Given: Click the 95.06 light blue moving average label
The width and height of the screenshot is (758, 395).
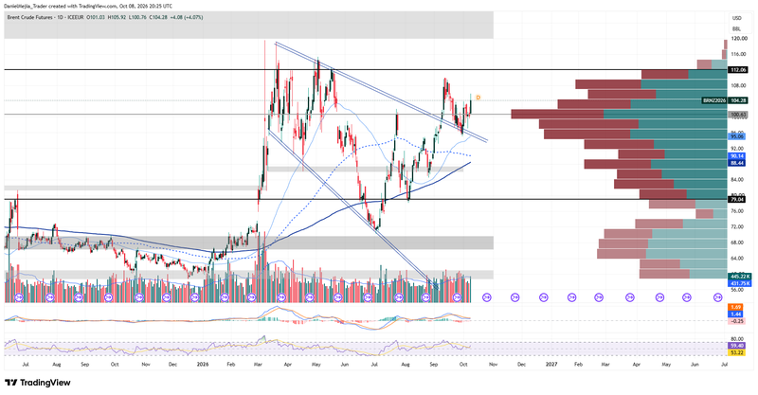Looking at the screenshot, I should coord(737,136).
